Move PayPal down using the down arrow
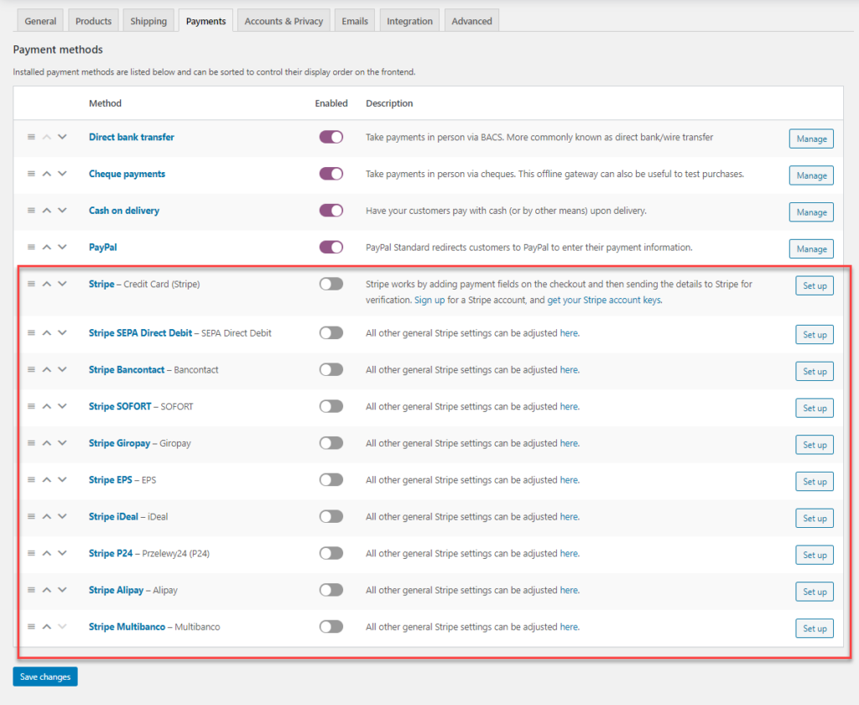859x705 pixels. pos(62,248)
